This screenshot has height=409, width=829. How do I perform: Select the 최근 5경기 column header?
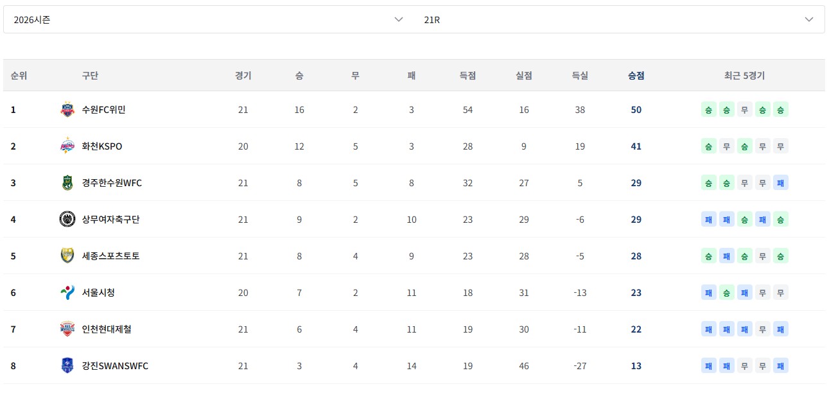[x=744, y=76]
